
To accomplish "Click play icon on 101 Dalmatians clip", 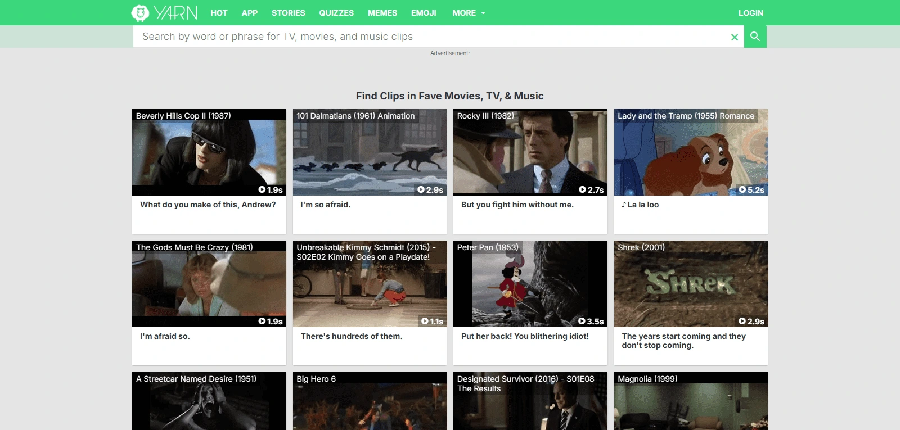I will (421, 190).
